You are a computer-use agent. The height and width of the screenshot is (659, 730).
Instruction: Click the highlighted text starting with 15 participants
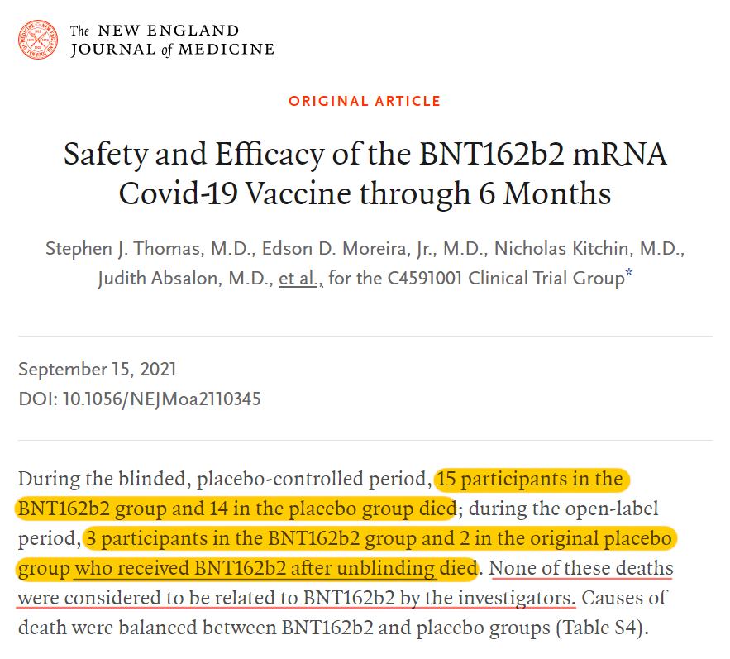pyautogui.click(x=529, y=480)
